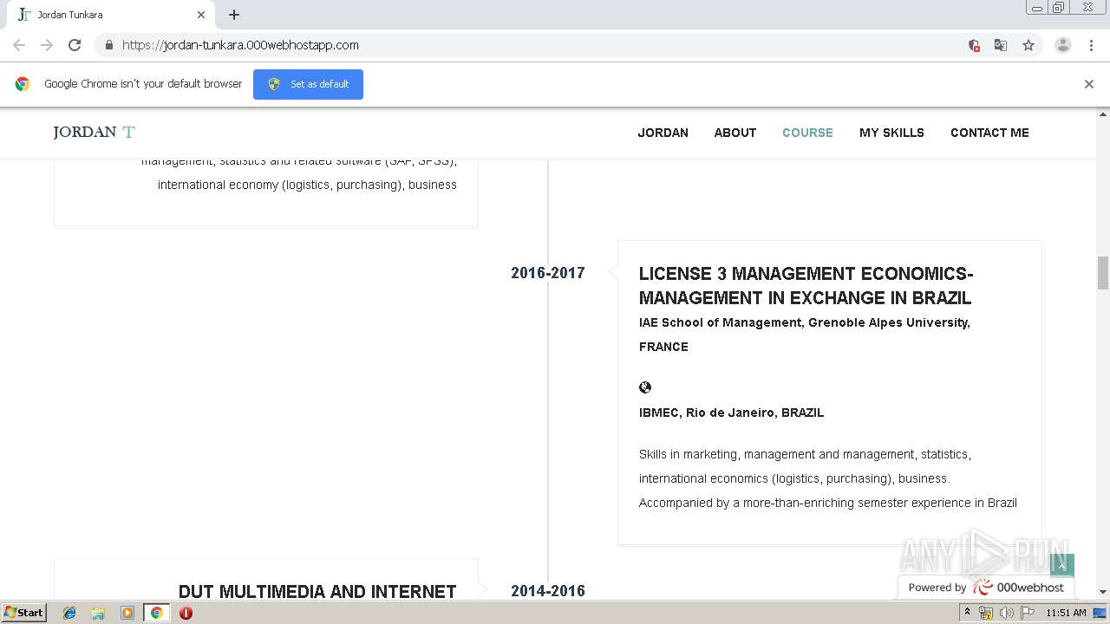This screenshot has height=624, width=1110.
Task: Open a new tab with plus
Action: 234,15
